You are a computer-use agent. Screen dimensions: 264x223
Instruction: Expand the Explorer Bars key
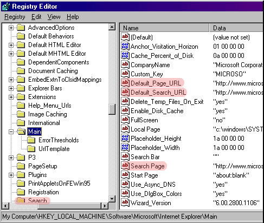coord(11,88)
